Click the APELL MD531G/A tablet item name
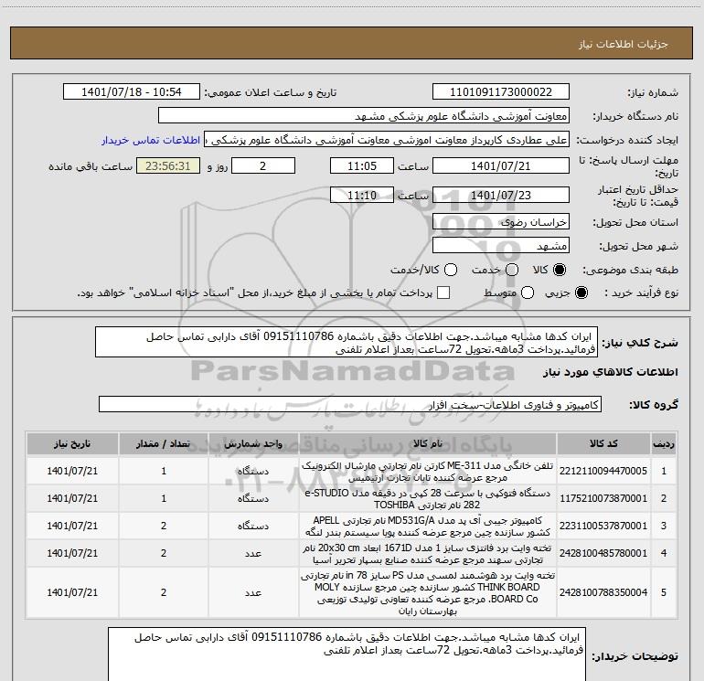Viewport: 704px width, 681px height. pyautogui.click(x=427, y=527)
